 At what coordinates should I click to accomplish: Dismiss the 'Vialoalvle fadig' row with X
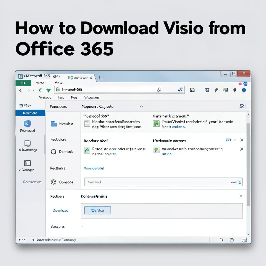coord(242,149)
